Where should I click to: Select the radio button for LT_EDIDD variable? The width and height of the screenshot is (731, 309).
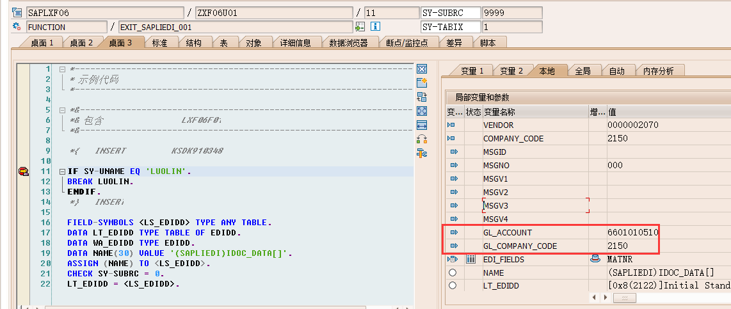pos(453,285)
